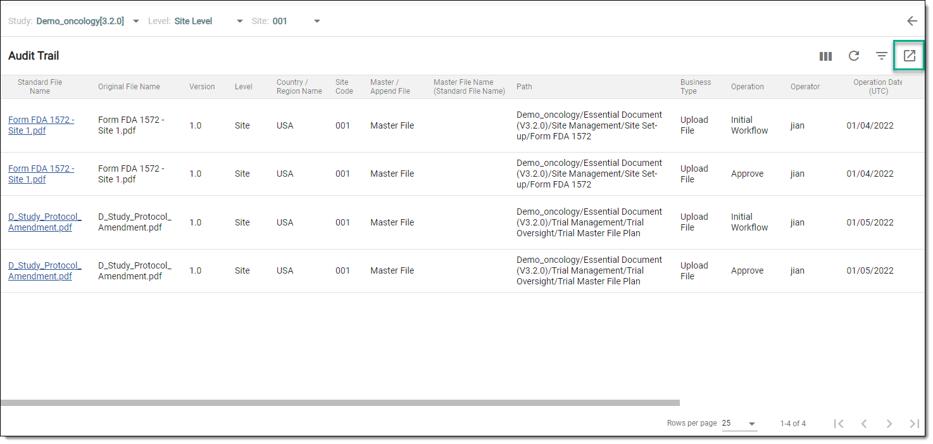This screenshot has width=933, height=444.
Task: Open D_Study_Protocol_Amendment.pdf link, Approve row
Action: click(45, 270)
